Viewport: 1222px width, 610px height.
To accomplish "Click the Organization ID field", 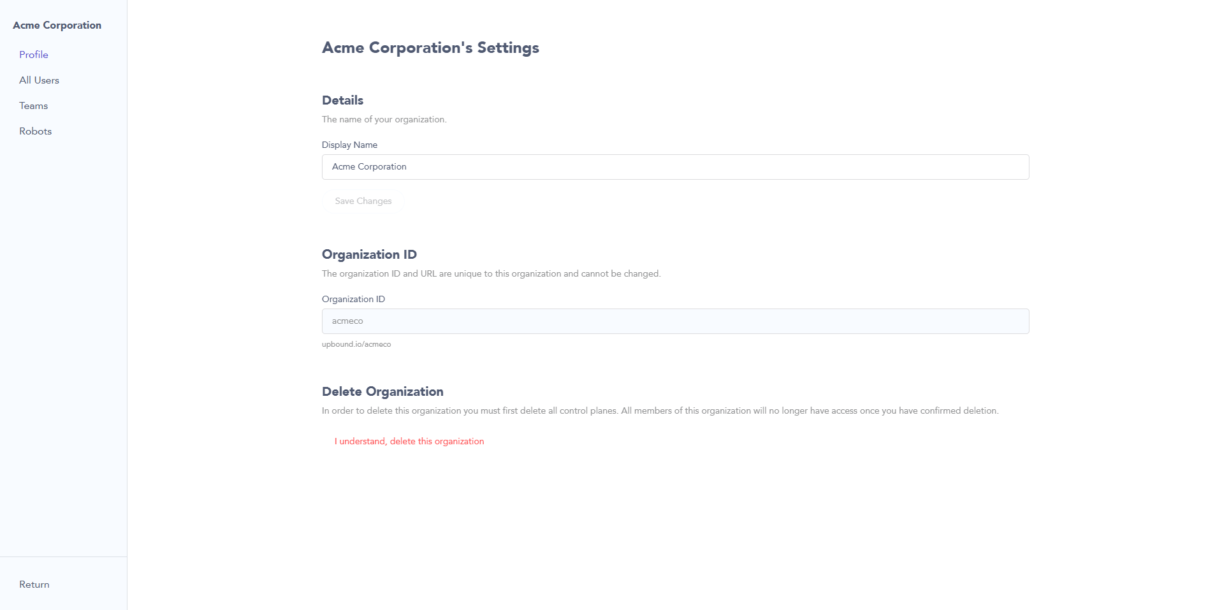I will pos(674,321).
